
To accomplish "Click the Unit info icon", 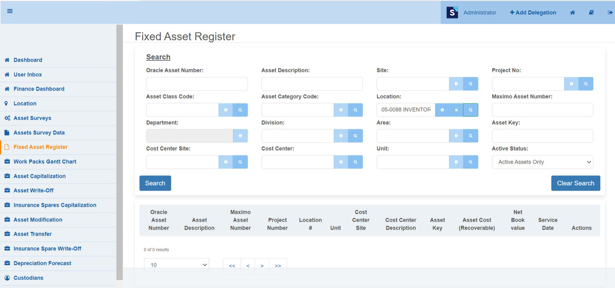I will (x=456, y=162).
